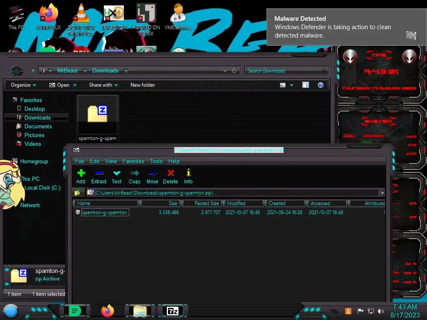Open the Help menu in 7-Zip
This screenshot has height=320, width=427.
pos(174,161)
